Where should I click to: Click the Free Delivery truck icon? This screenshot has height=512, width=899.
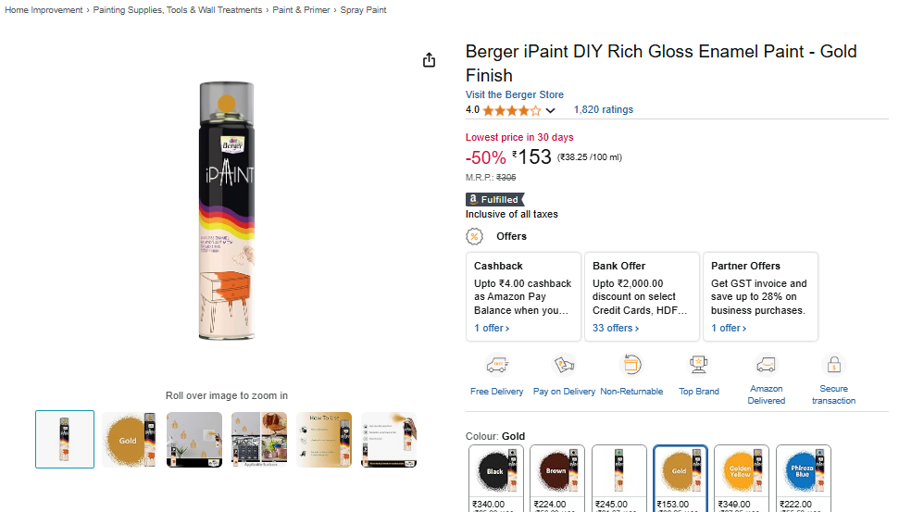(497, 365)
